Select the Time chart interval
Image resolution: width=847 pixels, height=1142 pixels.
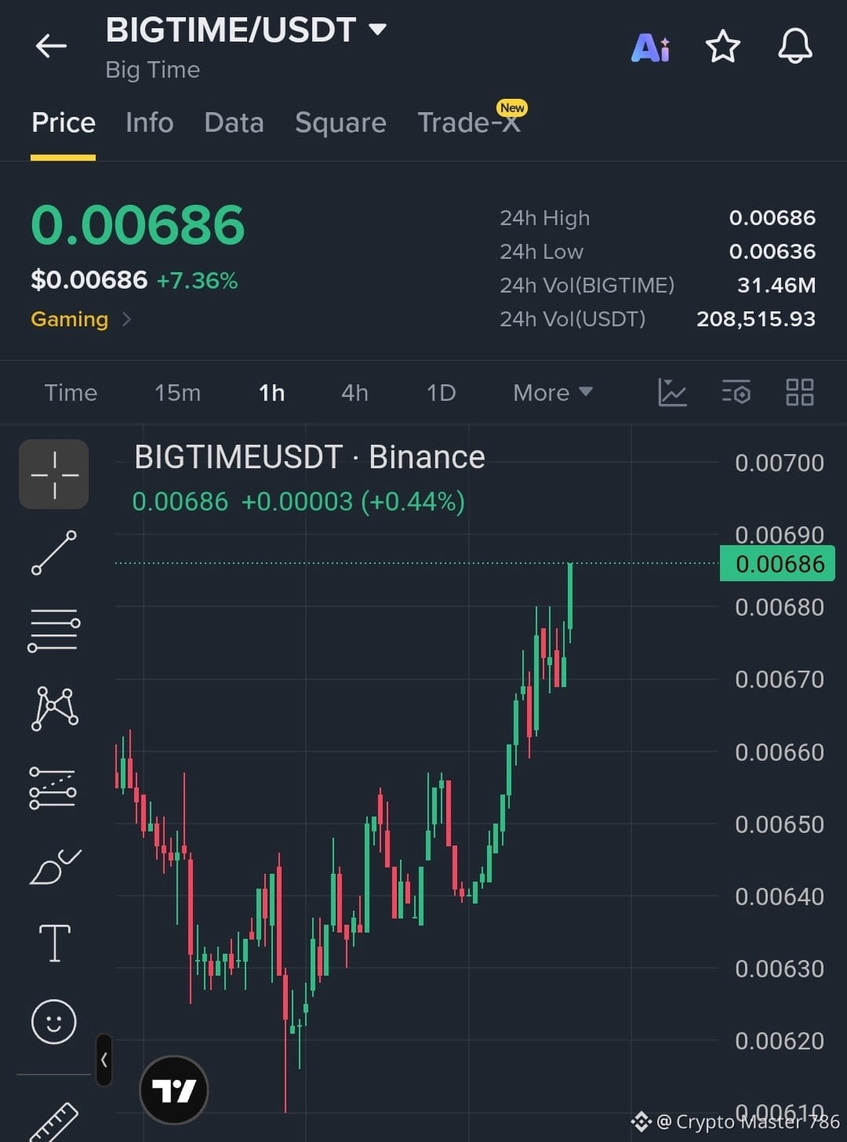coord(71,392)
